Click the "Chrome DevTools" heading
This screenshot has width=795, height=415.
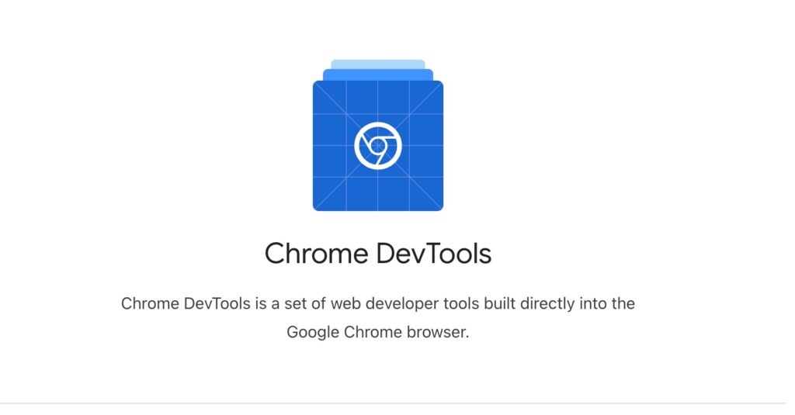(x=378, y=253)
